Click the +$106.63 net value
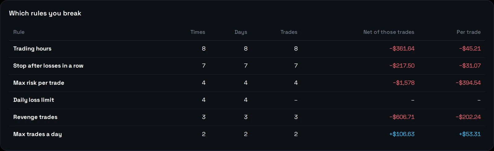 coord(402,134)
